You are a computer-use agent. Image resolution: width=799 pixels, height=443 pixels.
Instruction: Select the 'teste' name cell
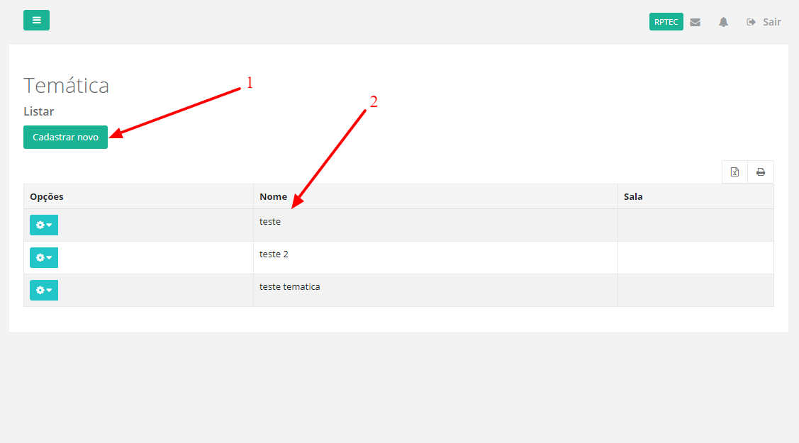pos(270,222)
